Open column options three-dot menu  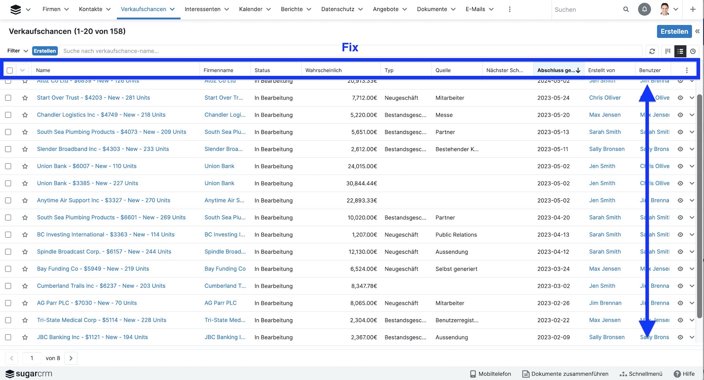(687, 70)
